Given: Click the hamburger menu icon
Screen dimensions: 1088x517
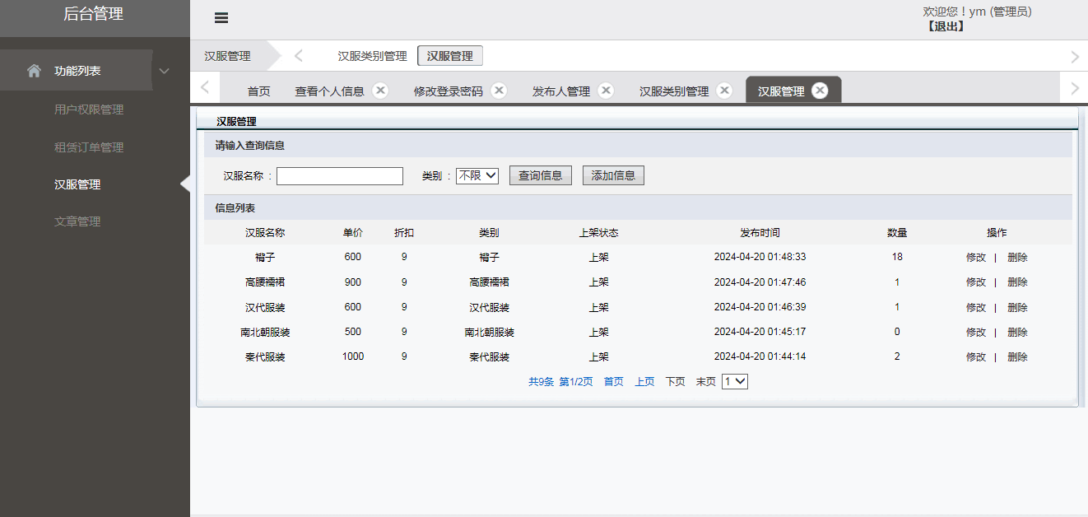Looking at the screenshot, I should click(221, 18).
